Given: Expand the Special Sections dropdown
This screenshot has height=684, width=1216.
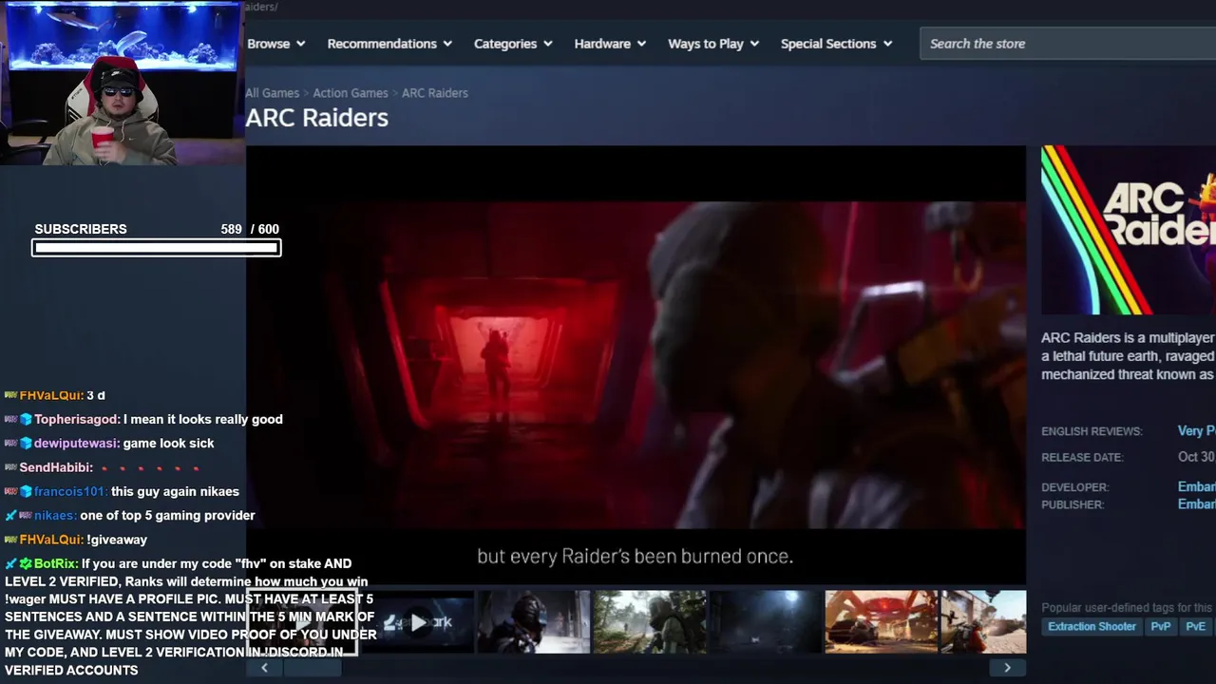Looking at the screenshot, I should [x=836, y=44].
